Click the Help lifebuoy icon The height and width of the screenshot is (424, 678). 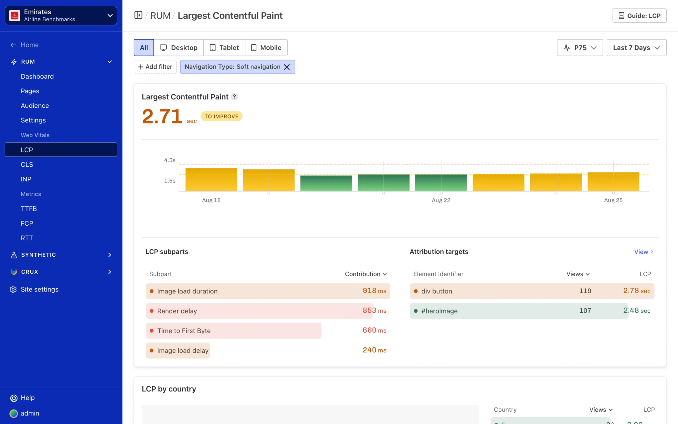pyautogui.click(x=14, y=398)
